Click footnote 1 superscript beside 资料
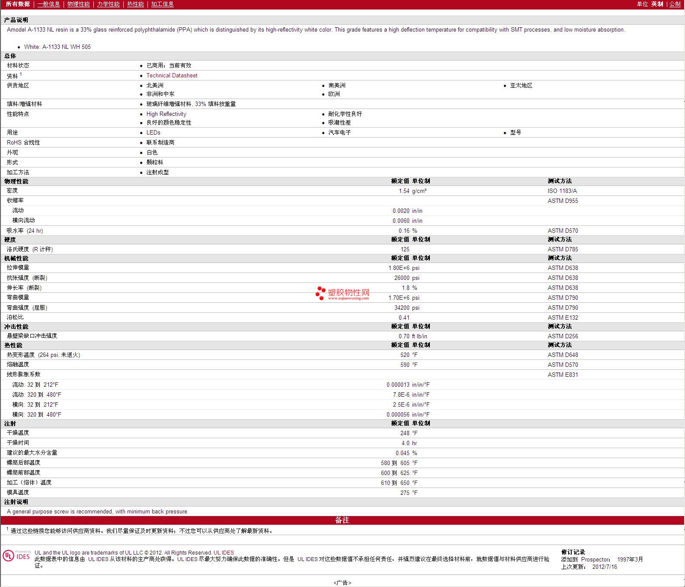Screen dimensions: 685x587 [21, 74]
